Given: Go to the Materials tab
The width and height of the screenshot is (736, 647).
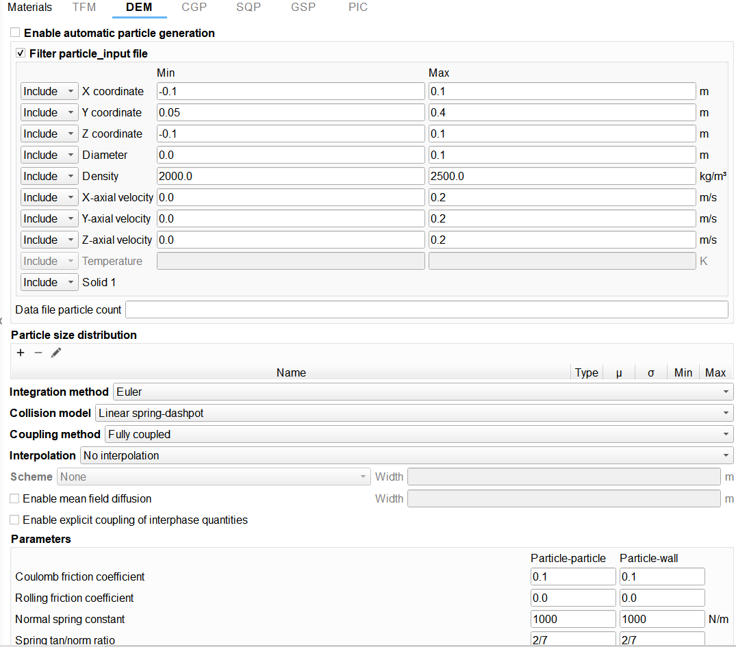Looking at the screenshot, I should 29,8.
